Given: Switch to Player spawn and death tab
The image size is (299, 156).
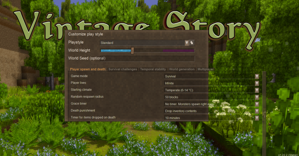Looking at the screenshot, I should [88, 69].
